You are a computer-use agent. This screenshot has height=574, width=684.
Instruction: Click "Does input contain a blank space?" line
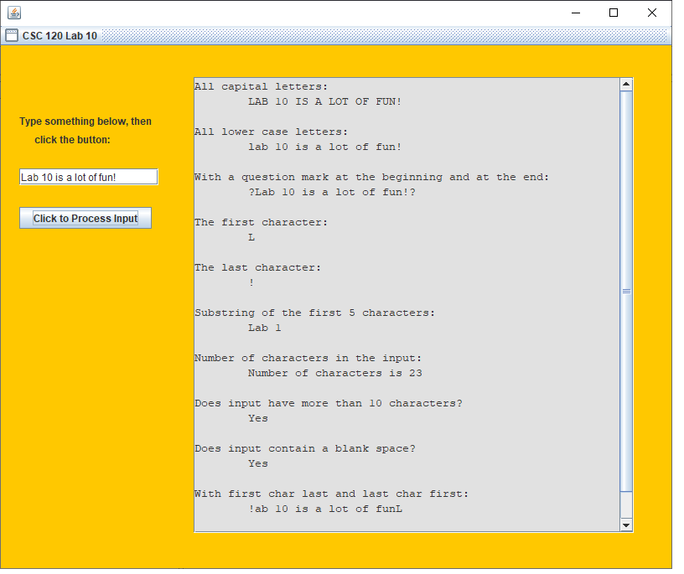click(304, 448)
